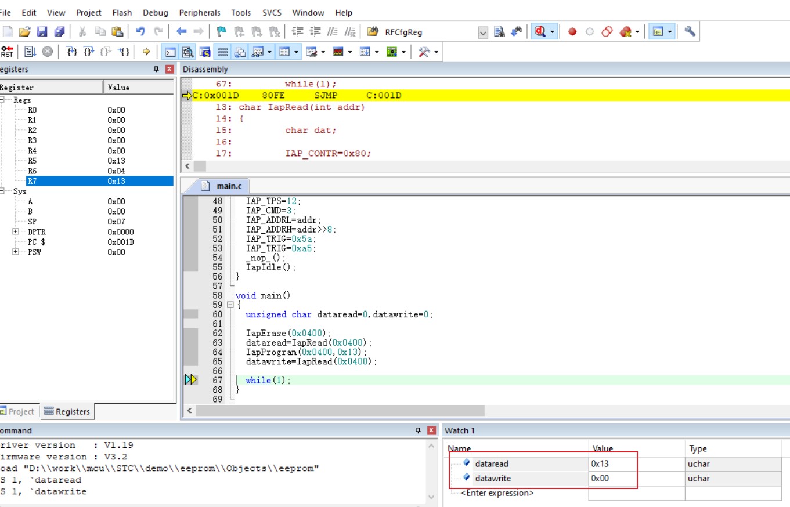The height and width of the screenshot is (507, 790).
Task: Run the program
Action: point(30,52)
